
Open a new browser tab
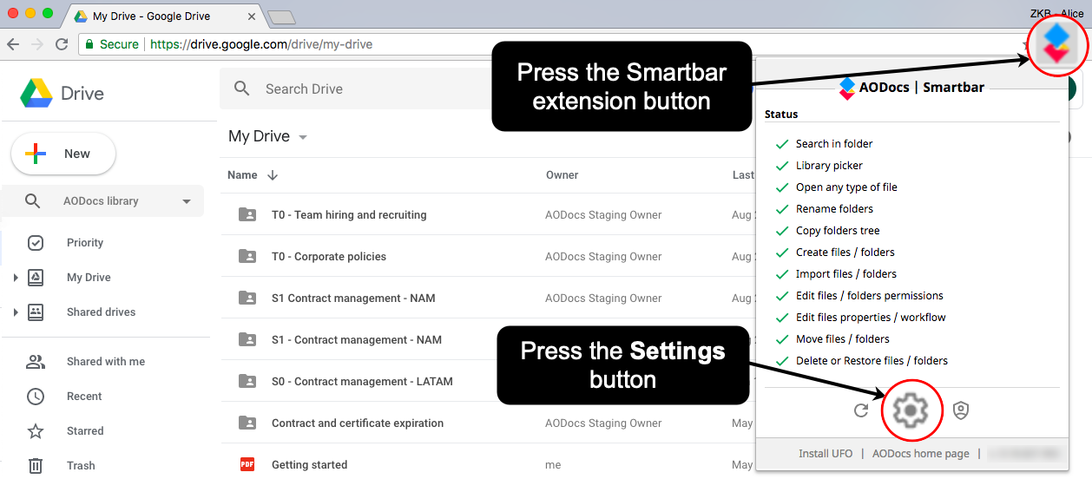[281, 17]
